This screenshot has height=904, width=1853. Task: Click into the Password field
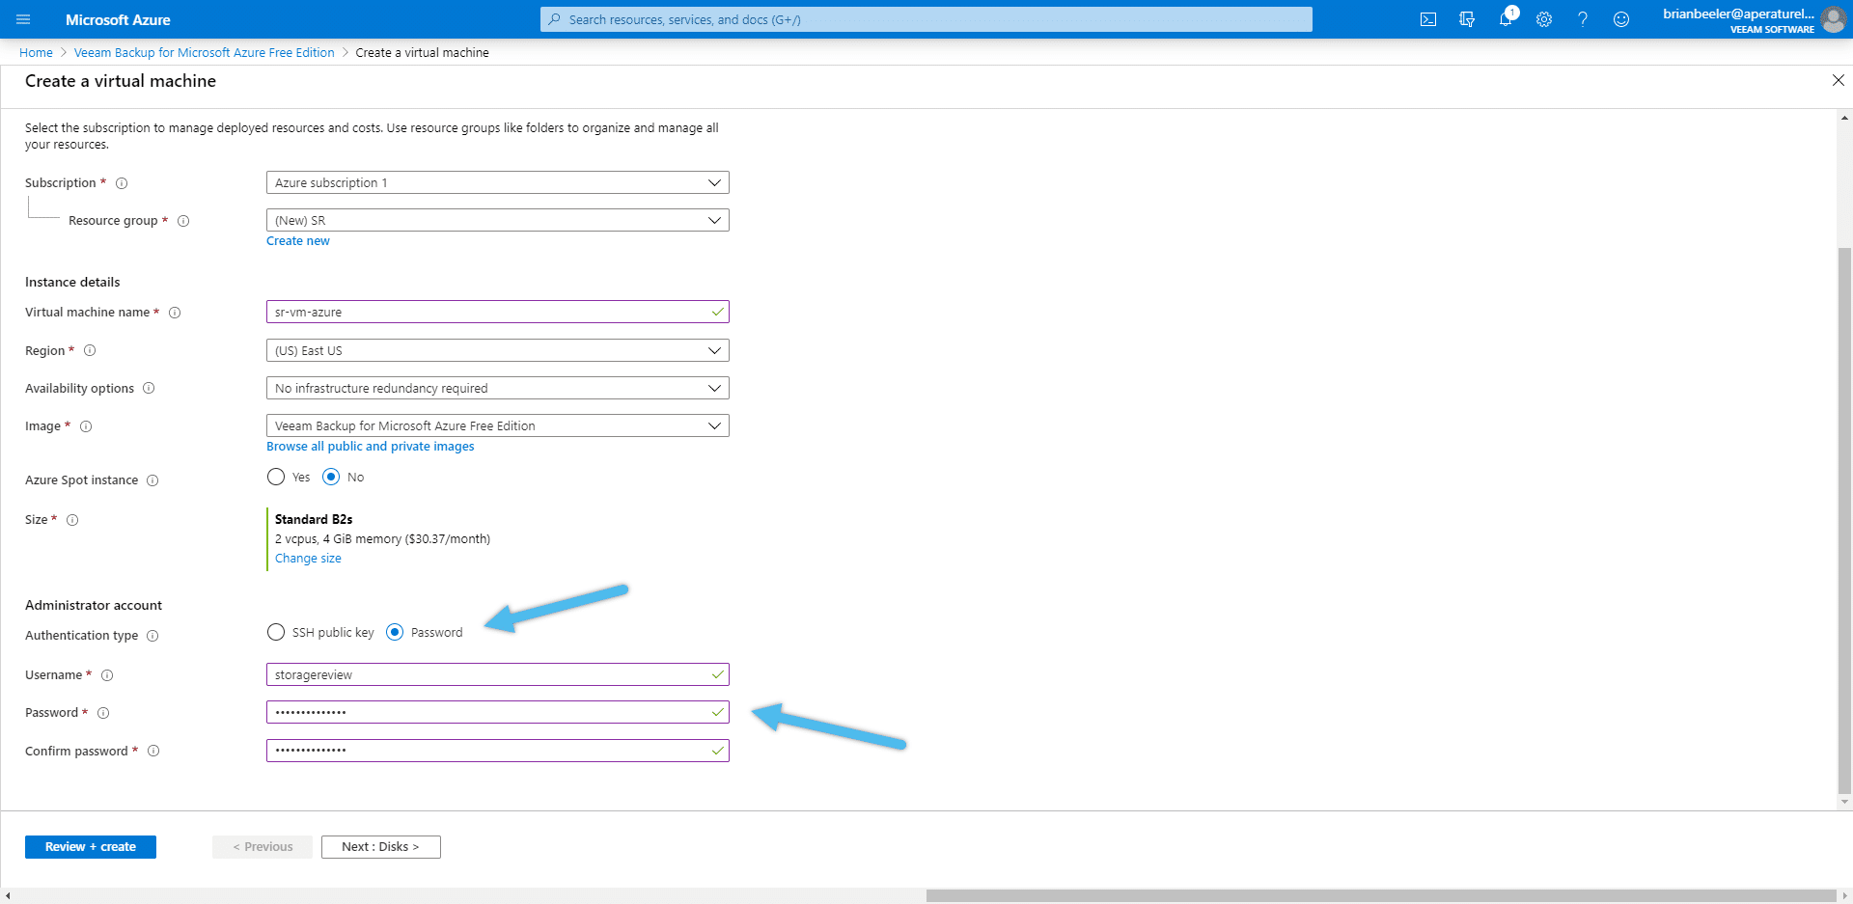pos(498,712)
